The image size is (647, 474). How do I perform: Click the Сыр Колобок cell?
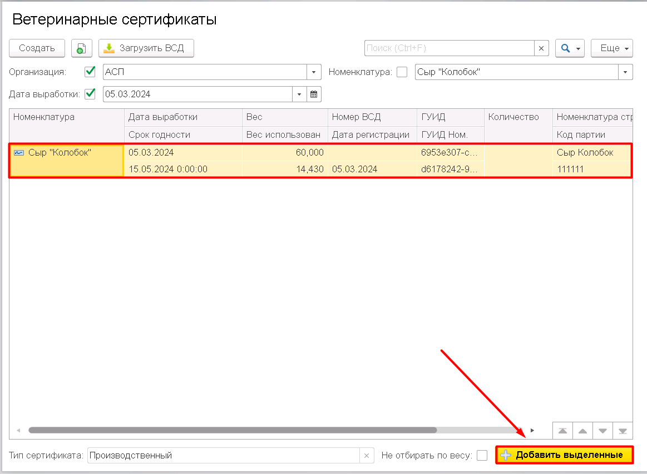click(x=592, y=152)
